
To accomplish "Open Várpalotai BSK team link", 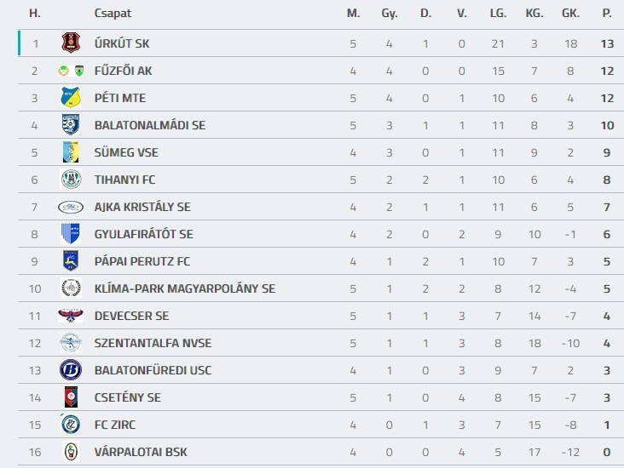I will pyautogui.click(x=141, y=452).
